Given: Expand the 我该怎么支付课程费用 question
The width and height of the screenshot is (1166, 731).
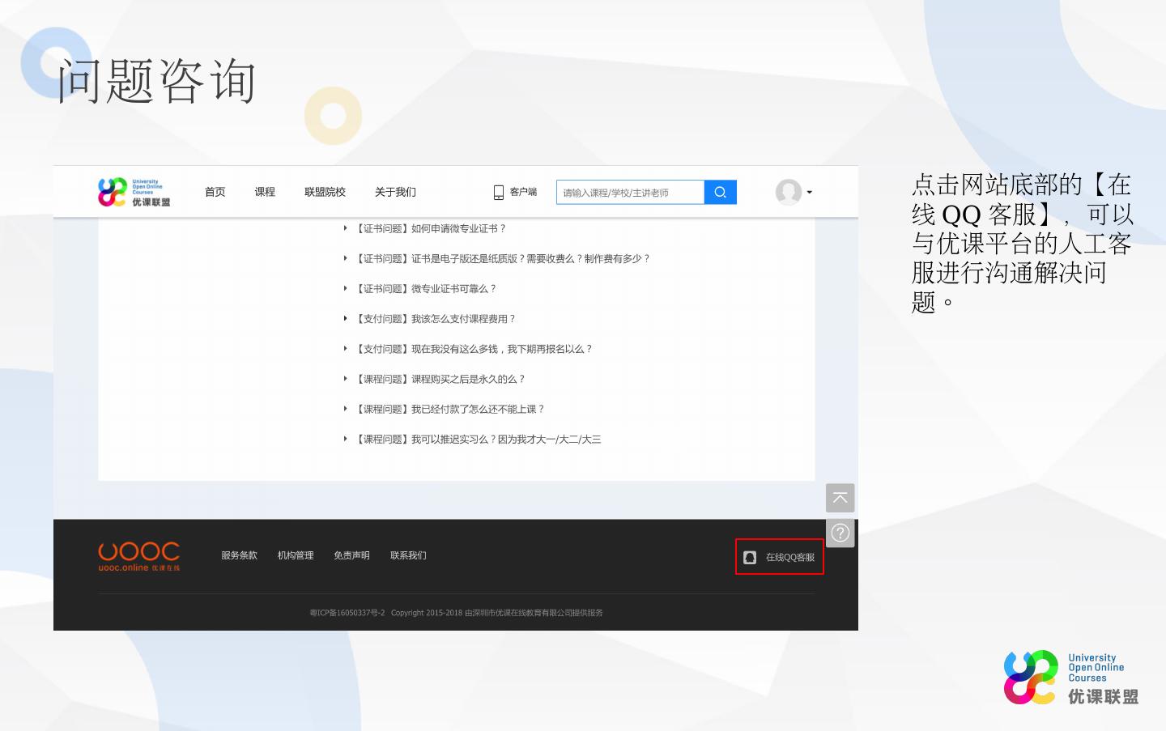Looking at the screenshot, I should tap(435, 319).
